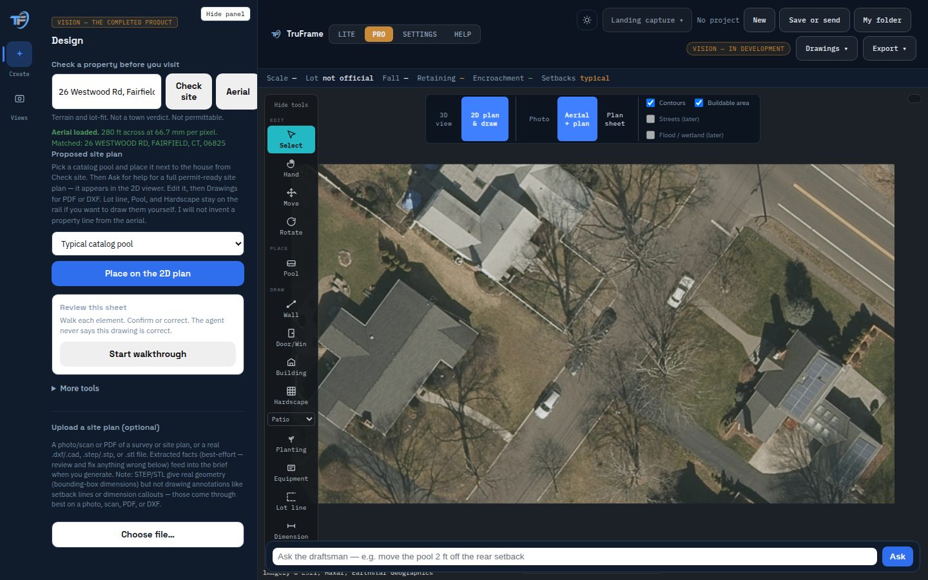Image resolution: width=928 pixels, height=580 pixels.
Task: Expand the More tools section
Action: (75, 389)
